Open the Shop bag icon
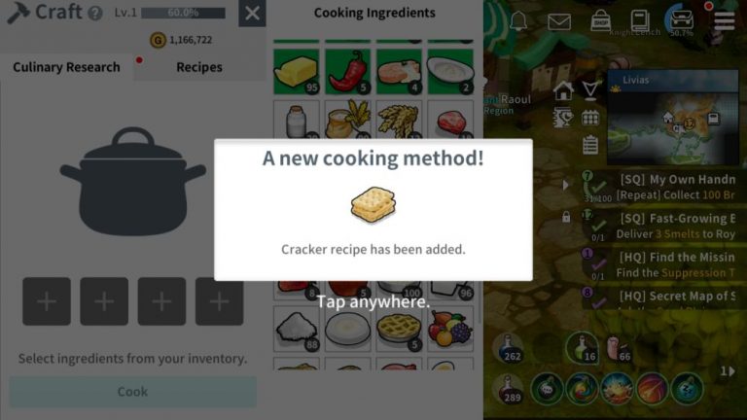747x420 pixels. tap(600, 21)
